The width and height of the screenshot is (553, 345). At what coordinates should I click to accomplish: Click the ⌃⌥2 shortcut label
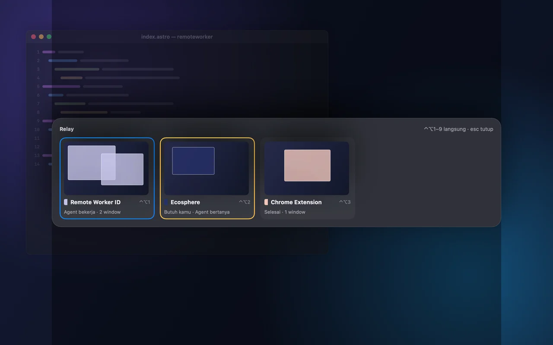click(x=245, y=202)
